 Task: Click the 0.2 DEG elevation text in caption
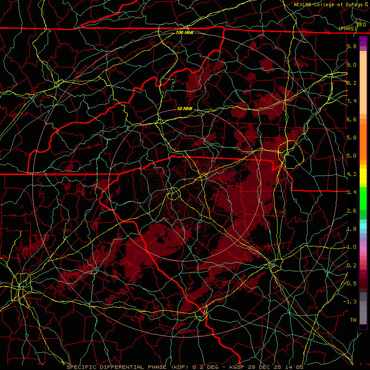[x=205, y=367]
